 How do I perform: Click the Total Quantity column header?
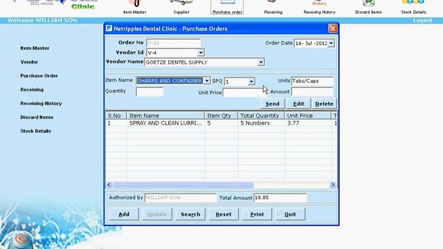(x=262, y=116)
